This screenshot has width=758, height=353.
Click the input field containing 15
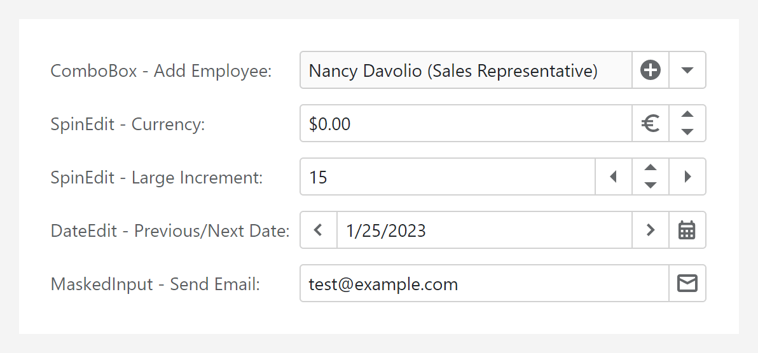pos(447,177)
